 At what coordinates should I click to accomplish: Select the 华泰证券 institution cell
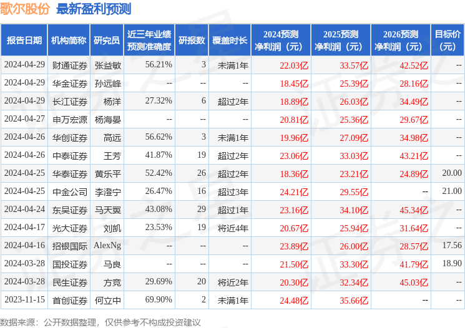click(70, 173)
